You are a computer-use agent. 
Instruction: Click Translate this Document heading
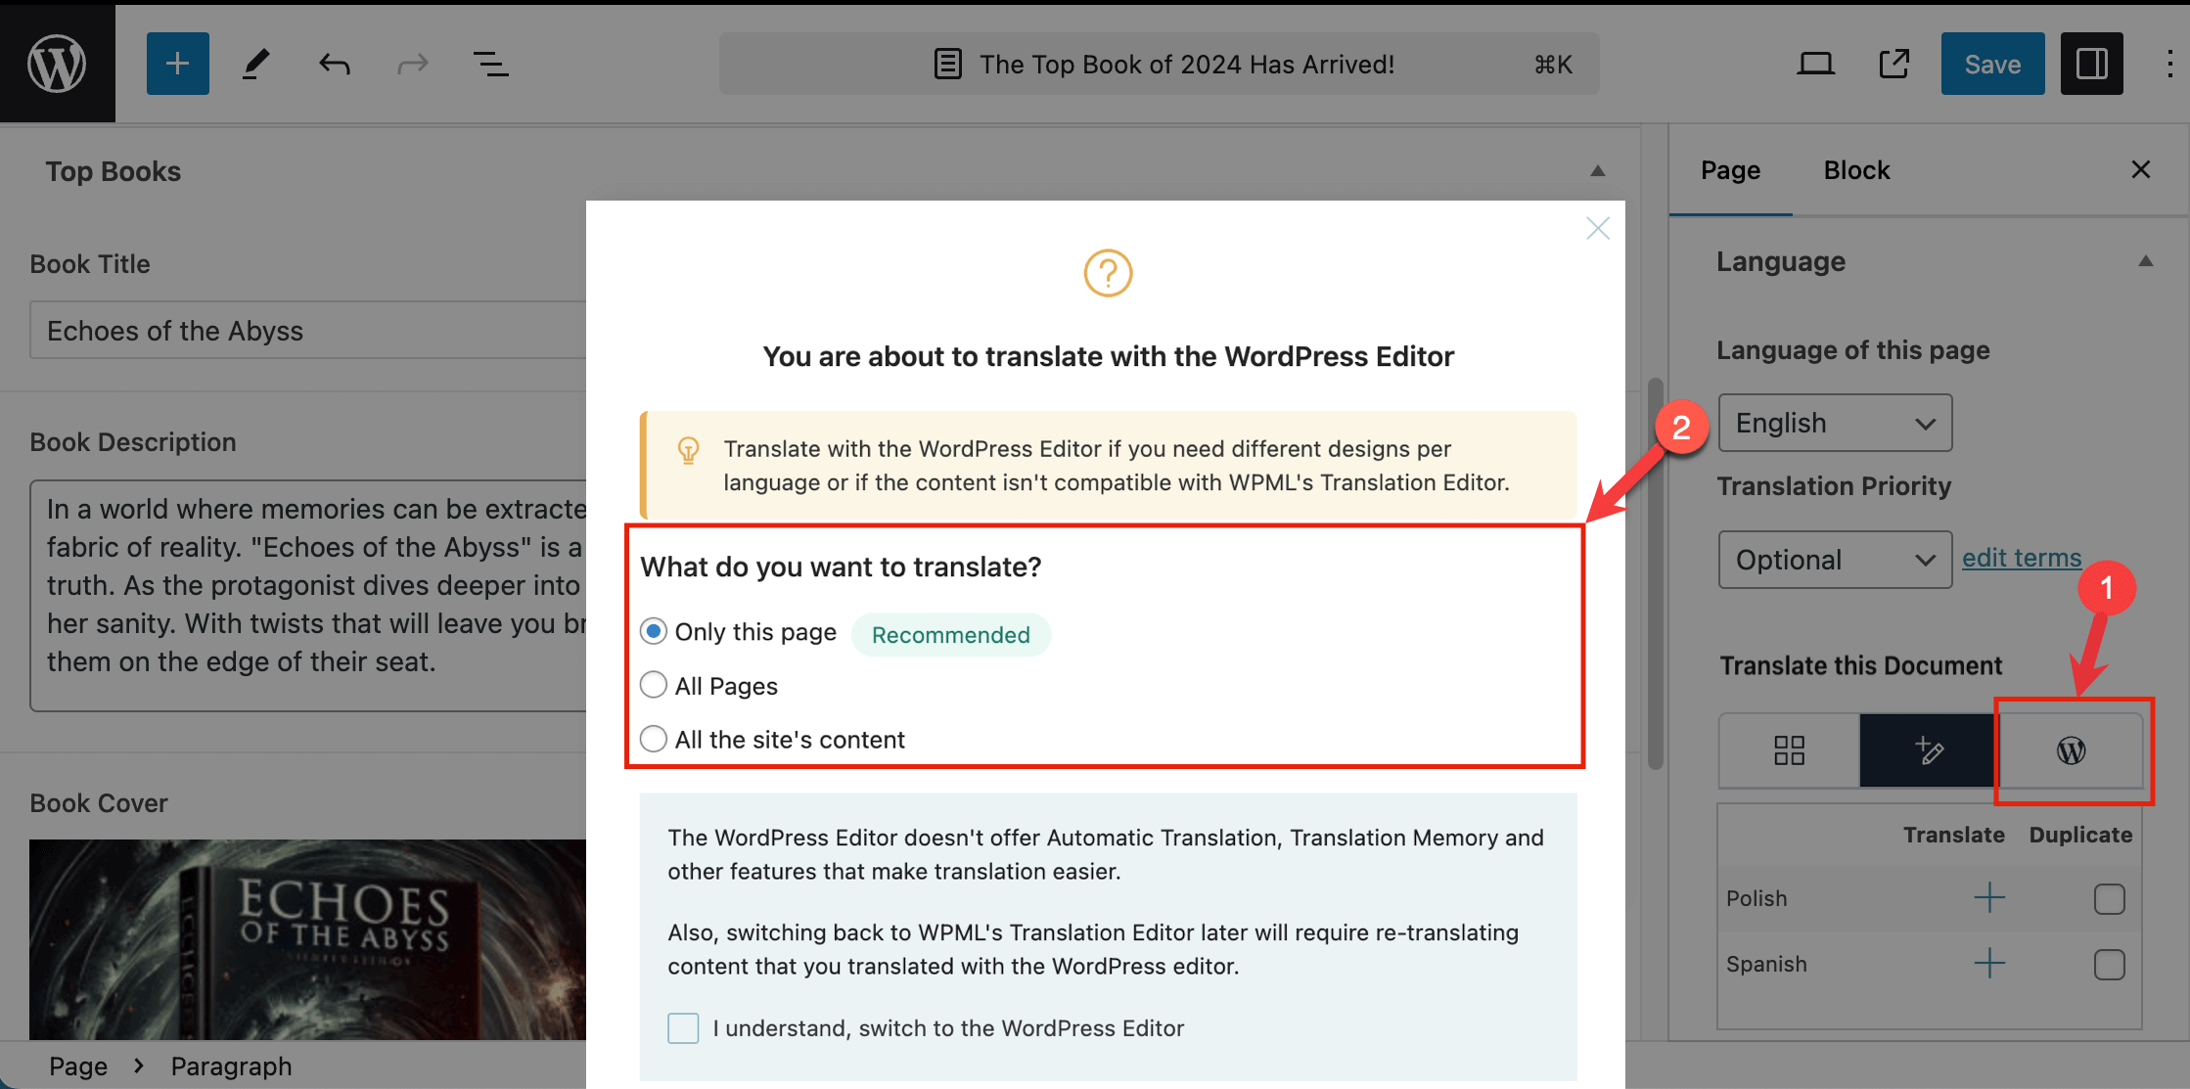pyautogui.click(x=1860, y=665)
